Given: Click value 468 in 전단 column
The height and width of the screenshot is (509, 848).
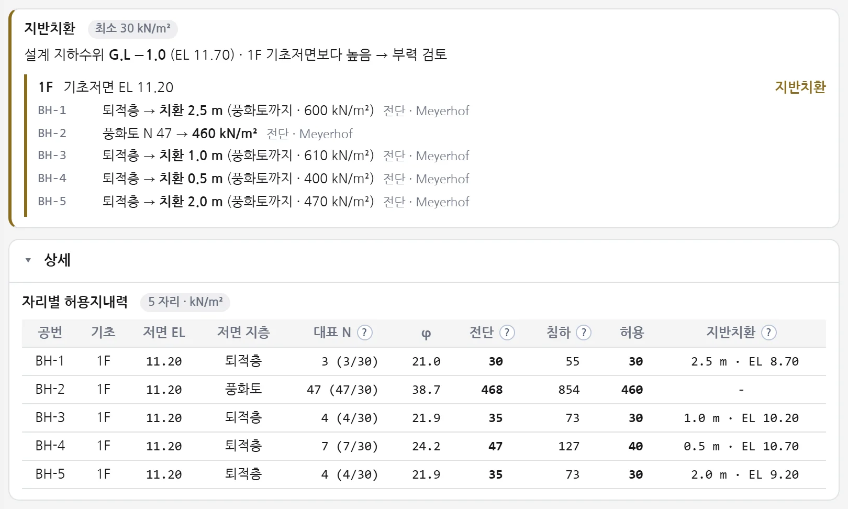Looking at the screenshot, I should pyautogui.click(x=492, y=390).
